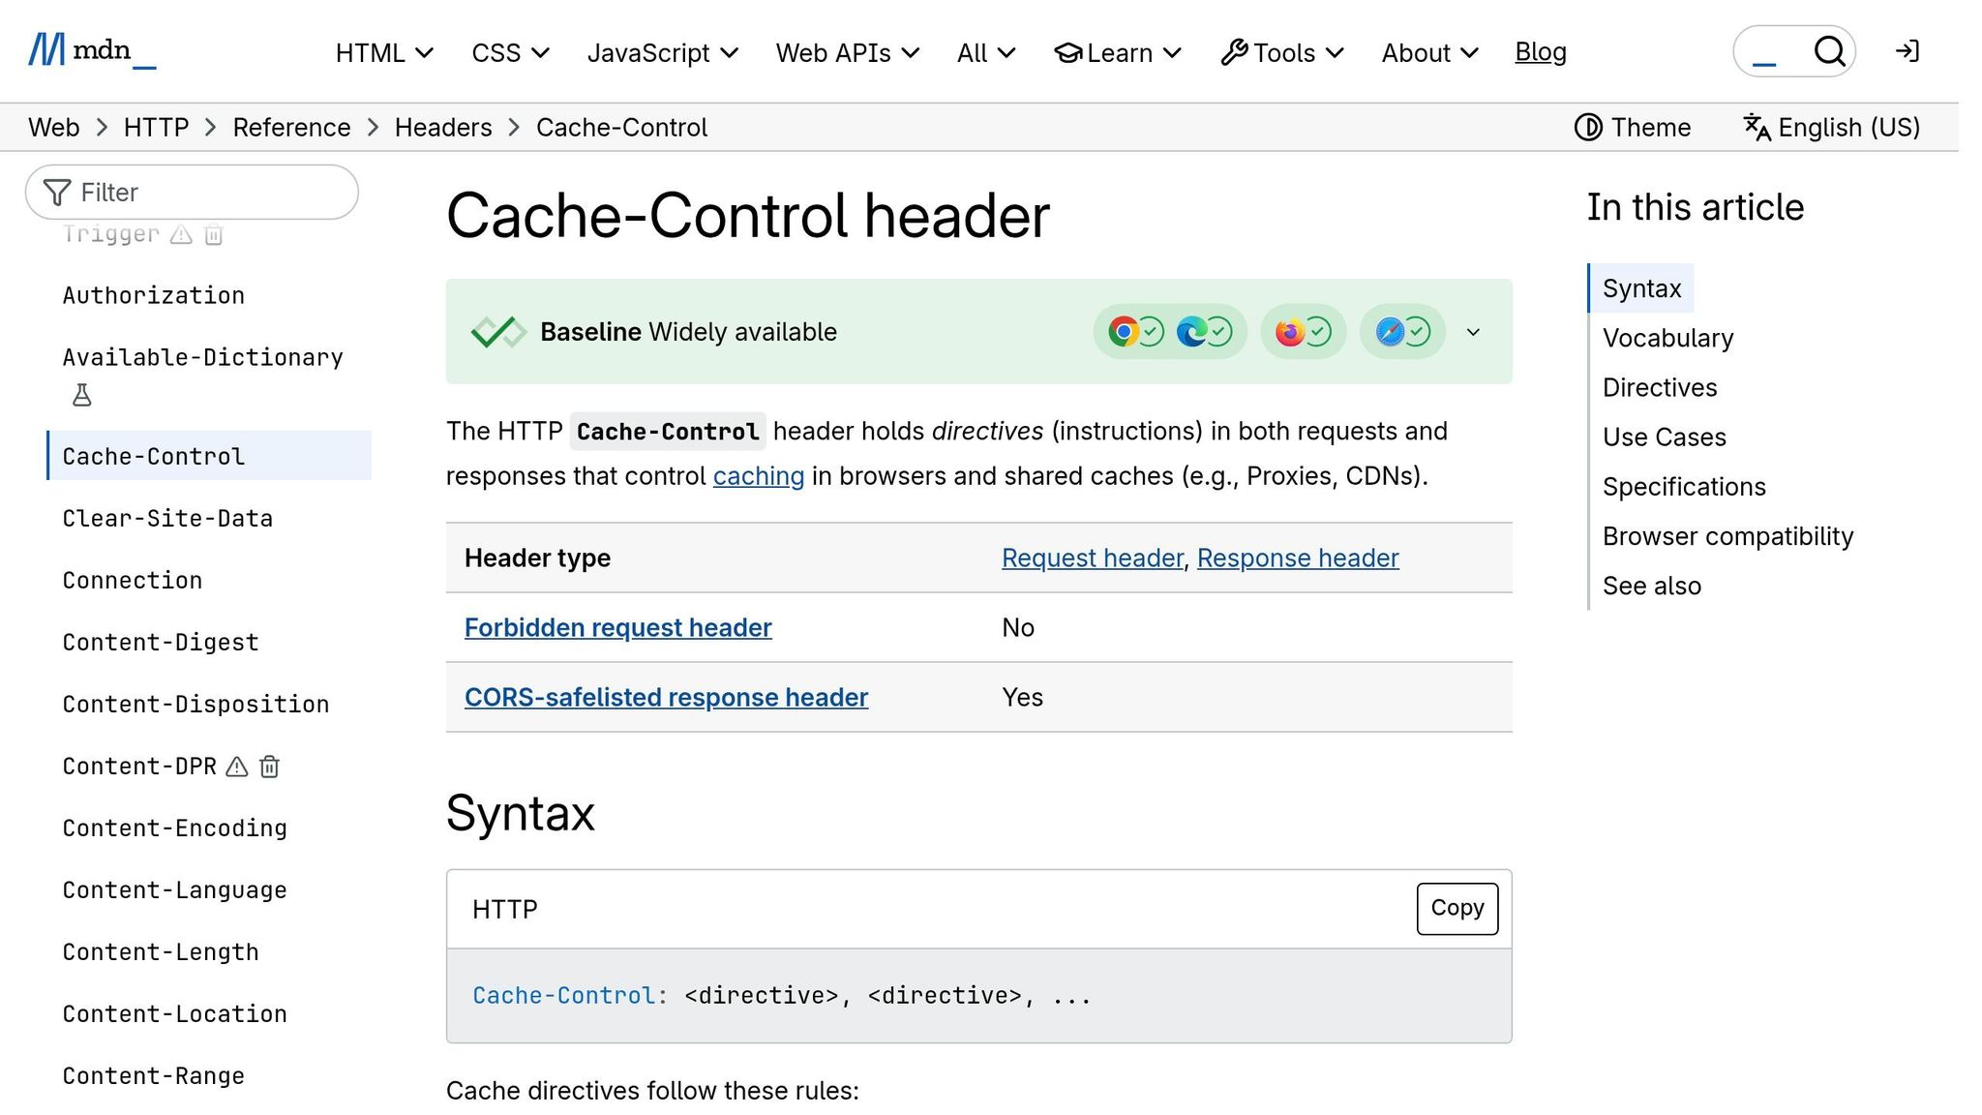Select Available-Dictionary in sidebar
This screenshot has height=1115, width=1982.
point(202,357)
